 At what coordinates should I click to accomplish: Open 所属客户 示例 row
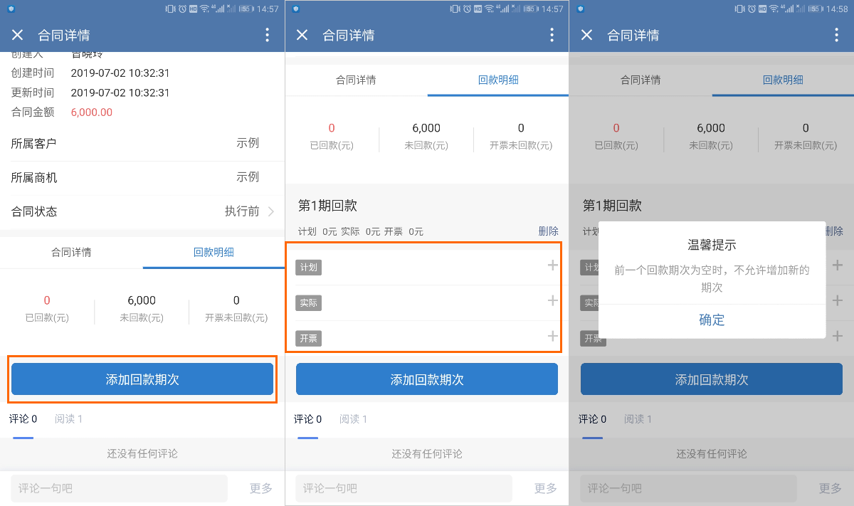coord(142,143)
